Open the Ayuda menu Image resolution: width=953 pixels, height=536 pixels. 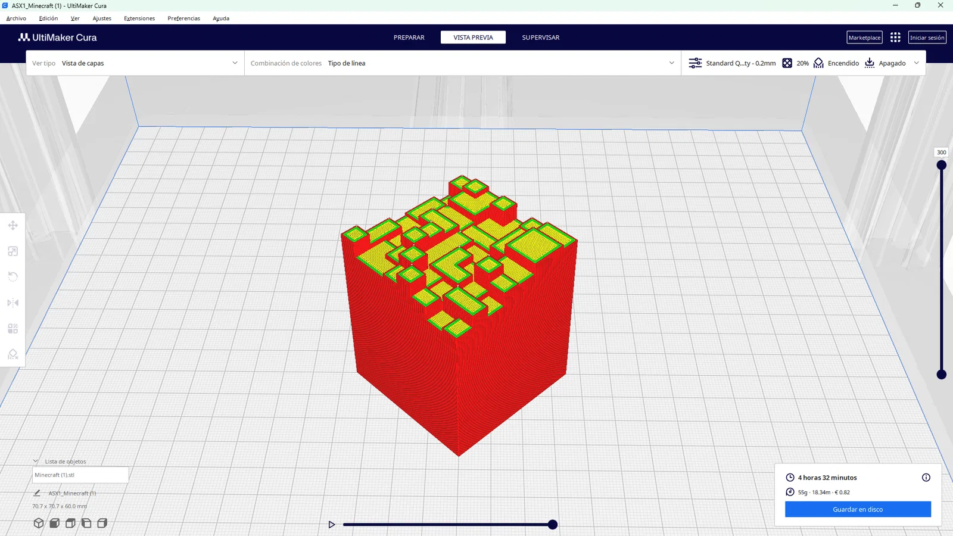pos(221,18)
